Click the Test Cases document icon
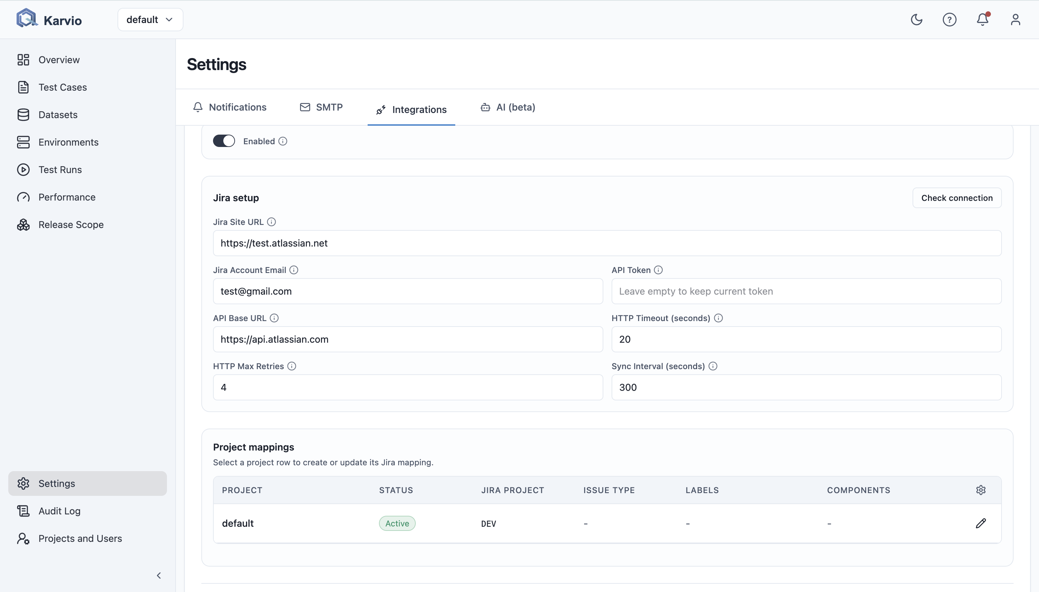1039x592 pixels. (x=23, y=87)
